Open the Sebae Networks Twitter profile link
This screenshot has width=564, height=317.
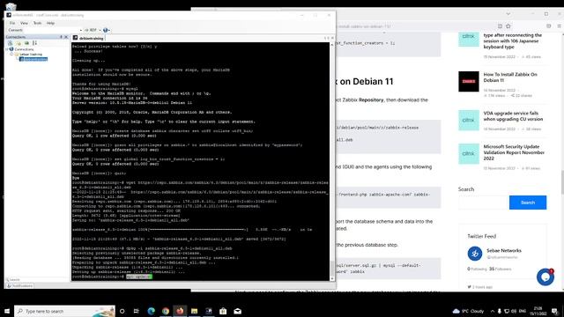tap(503, 250)
